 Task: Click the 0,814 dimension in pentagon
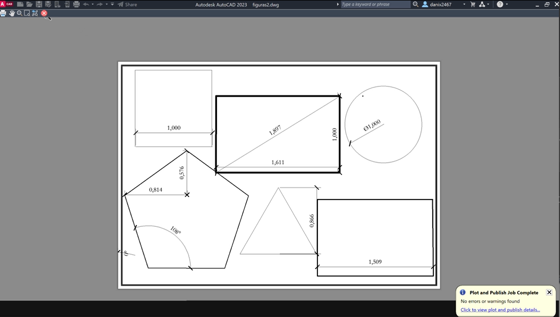[155, 189]
